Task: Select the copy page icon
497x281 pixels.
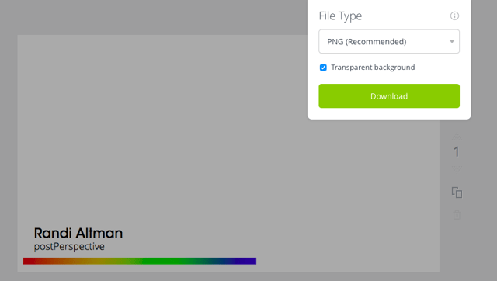Action: 457,193
